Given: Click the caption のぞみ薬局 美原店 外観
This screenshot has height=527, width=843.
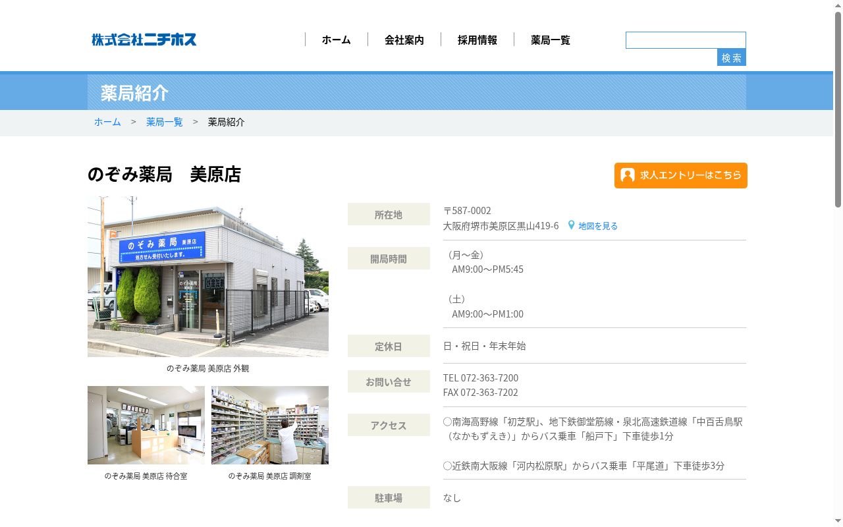Looking at the screenshot, I should 208,368.
